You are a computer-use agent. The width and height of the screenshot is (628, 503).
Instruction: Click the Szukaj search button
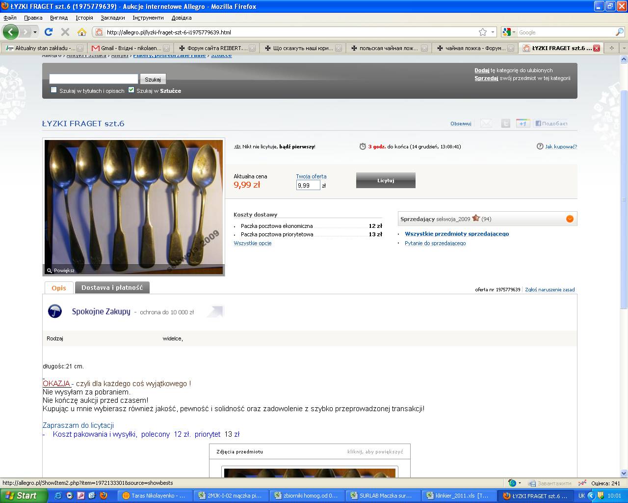pos(153,79)
